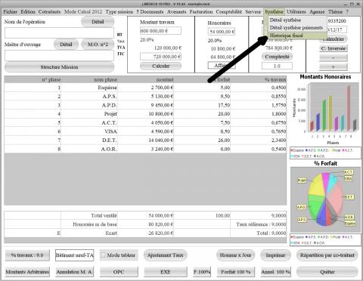Click the plus stepper button
The image size is (363, 281).
[x=334, y=66]
